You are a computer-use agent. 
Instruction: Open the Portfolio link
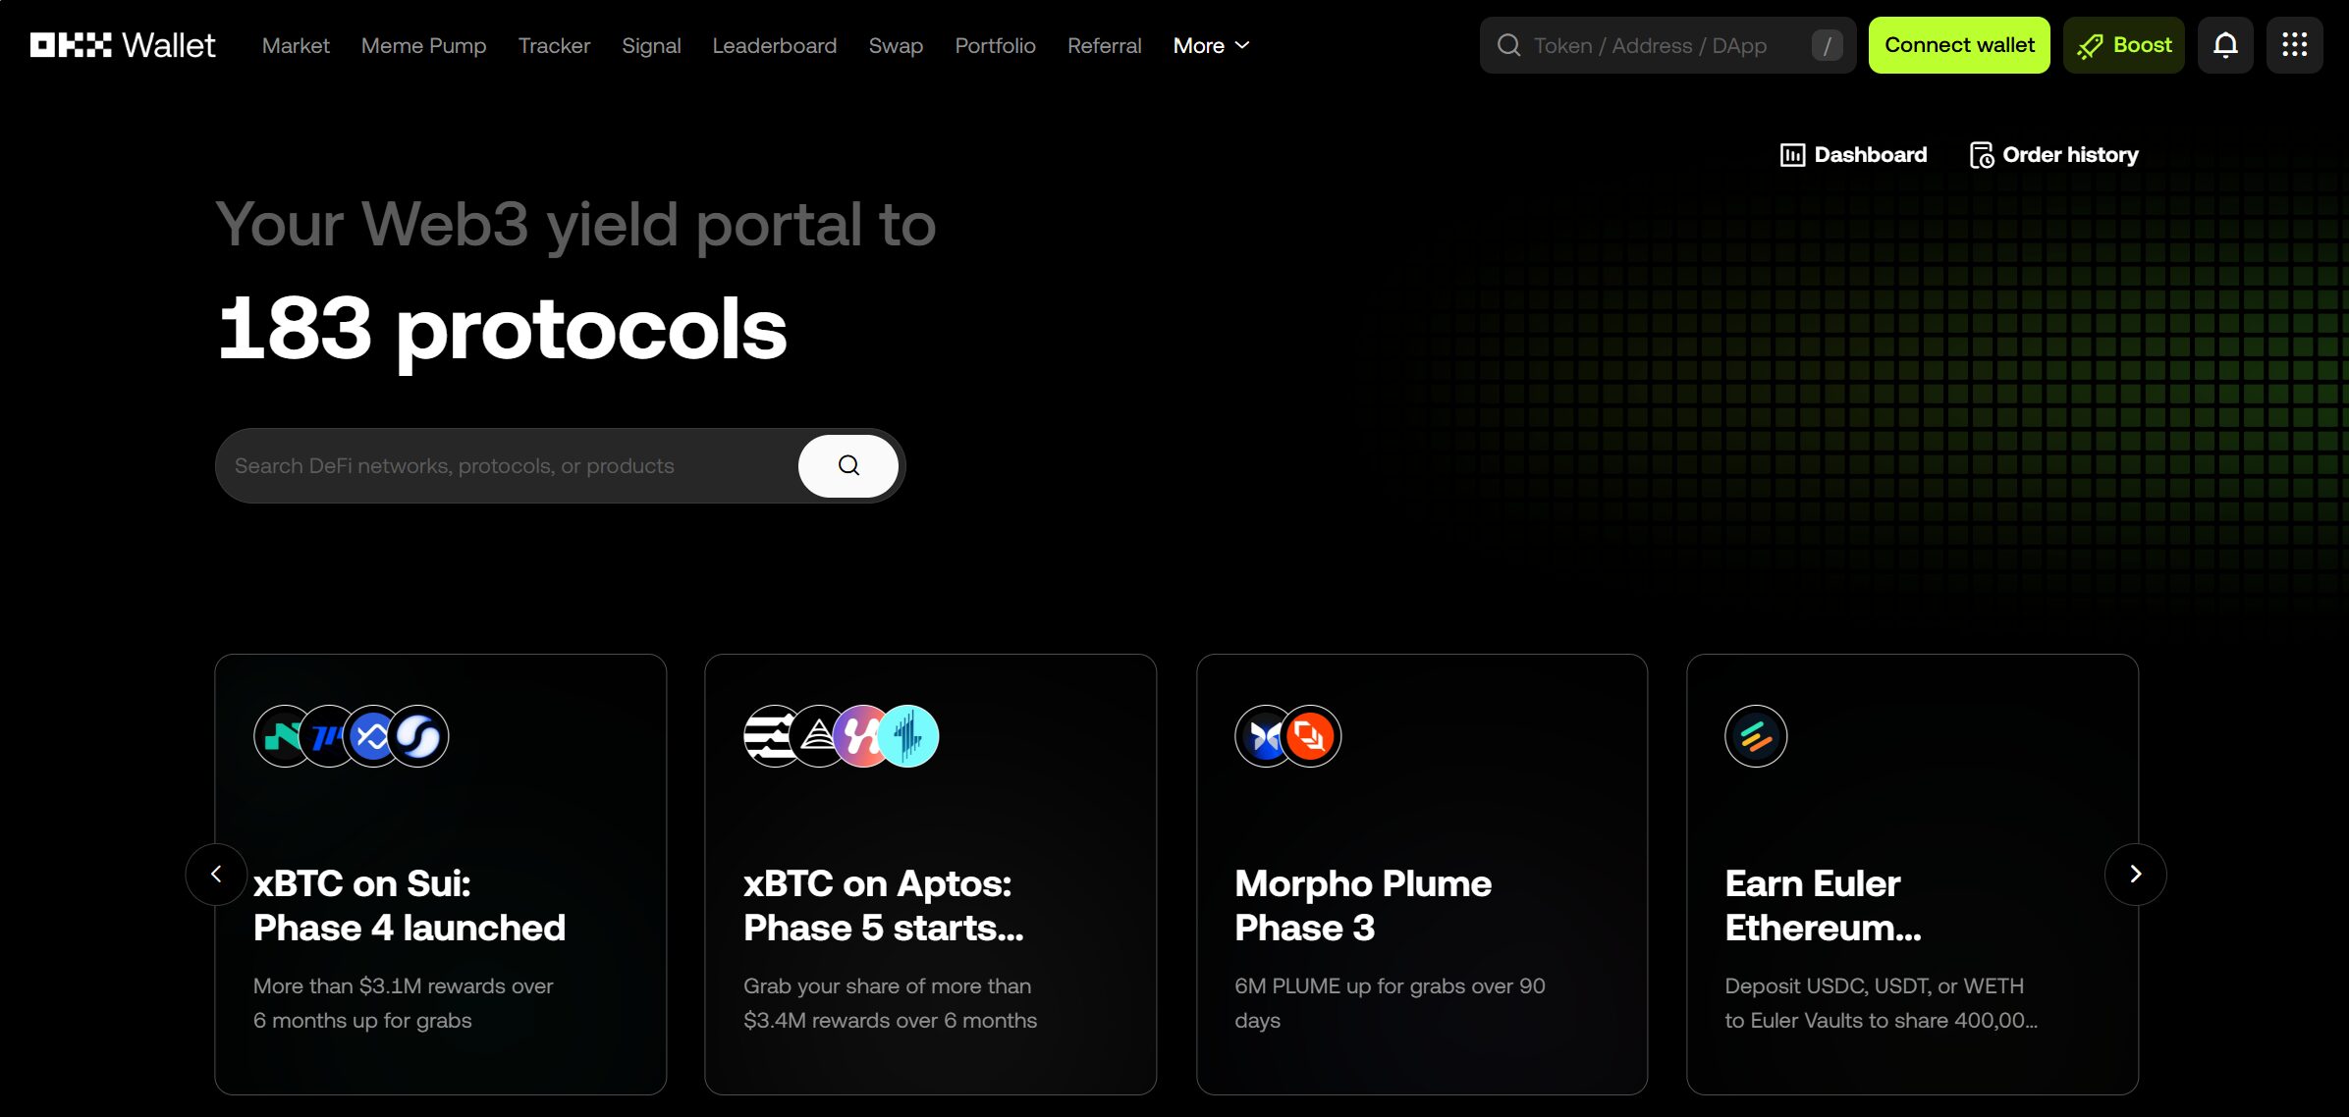click(x=995, y=45)
